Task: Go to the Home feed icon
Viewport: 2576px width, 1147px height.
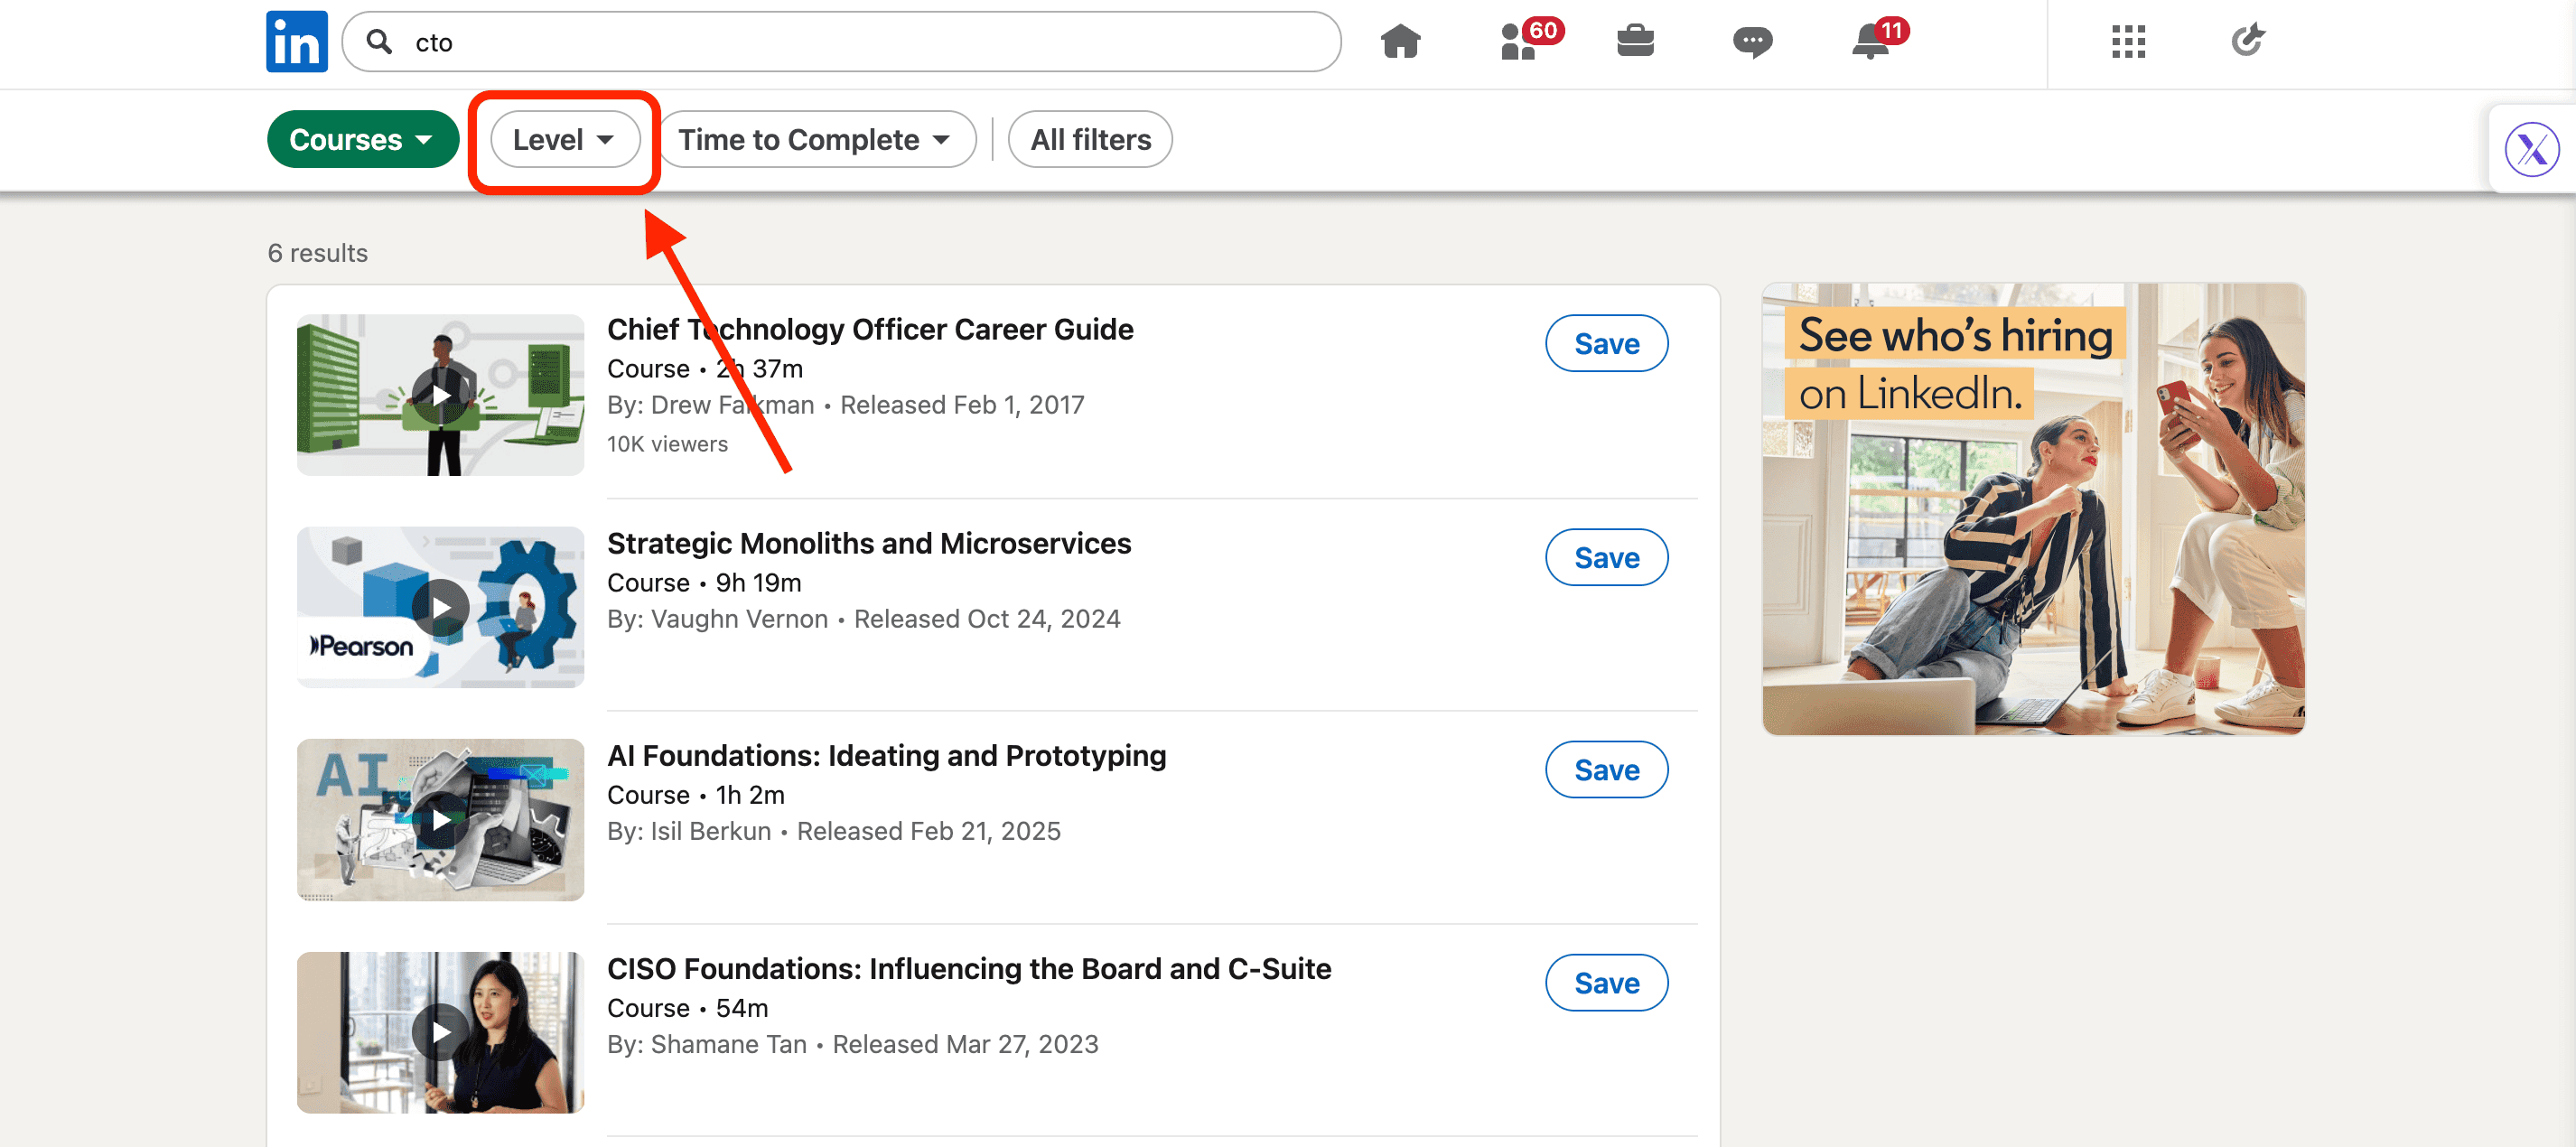Action: (1400, 42)
